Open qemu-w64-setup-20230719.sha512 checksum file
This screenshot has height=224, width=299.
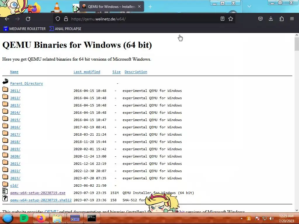(x=41, y=200)
